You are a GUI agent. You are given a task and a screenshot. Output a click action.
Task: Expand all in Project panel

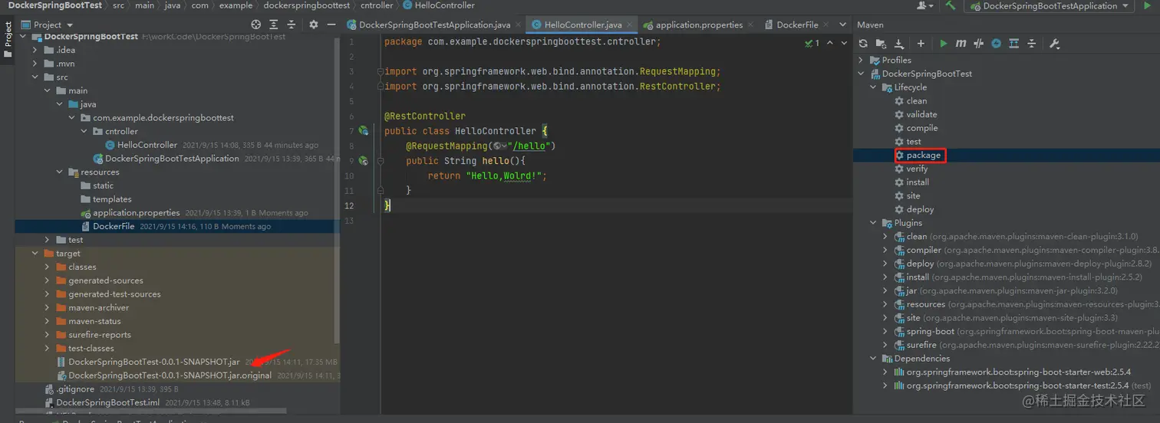pyautogui.click(x=273, y=25)
